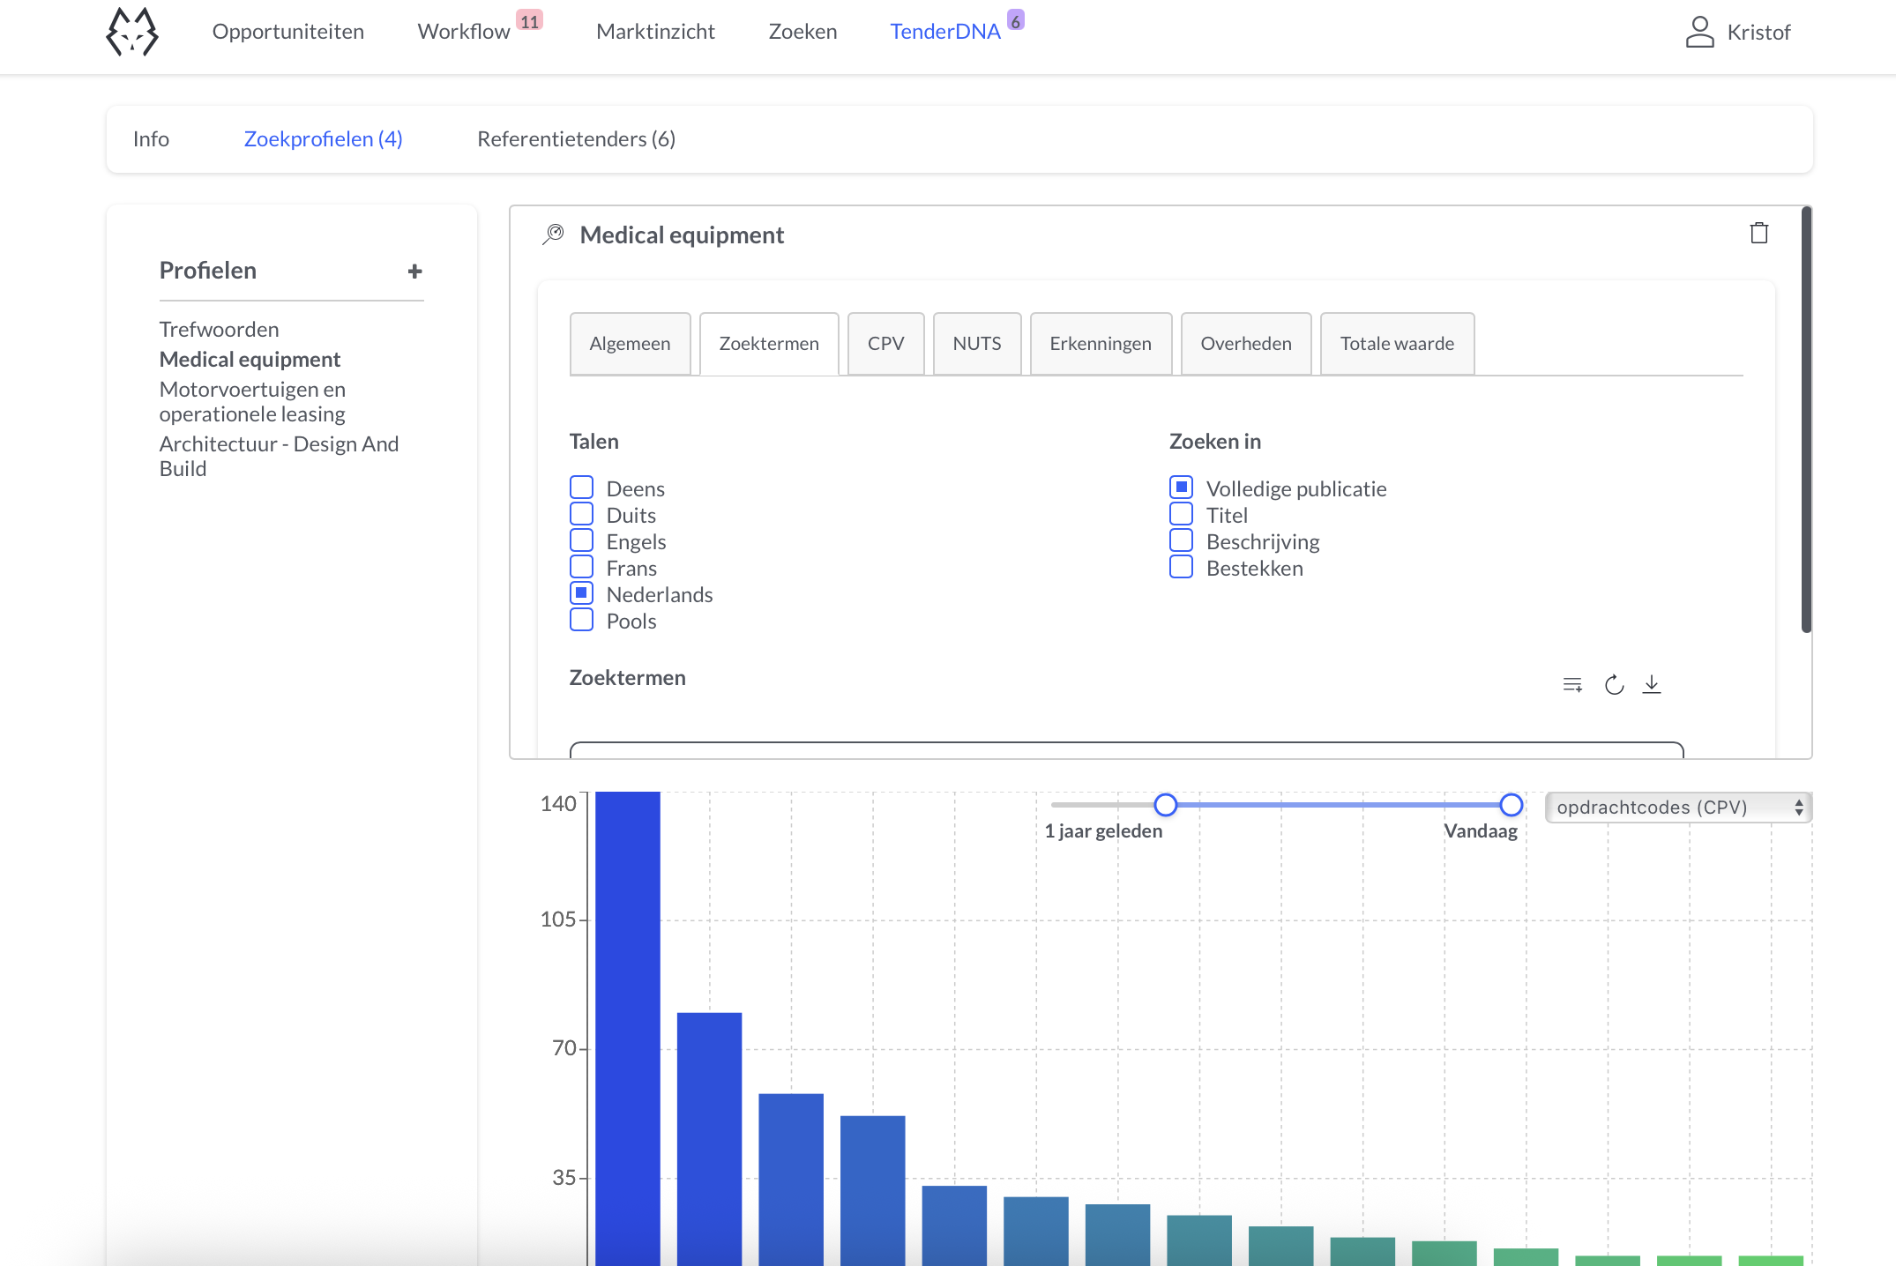
Task: Refresh the Zoektermen list
Action: pos(1614,684)
